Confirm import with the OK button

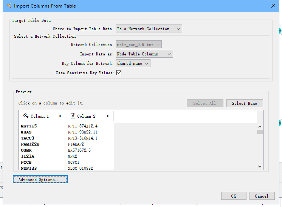click(x=234, y=196)
